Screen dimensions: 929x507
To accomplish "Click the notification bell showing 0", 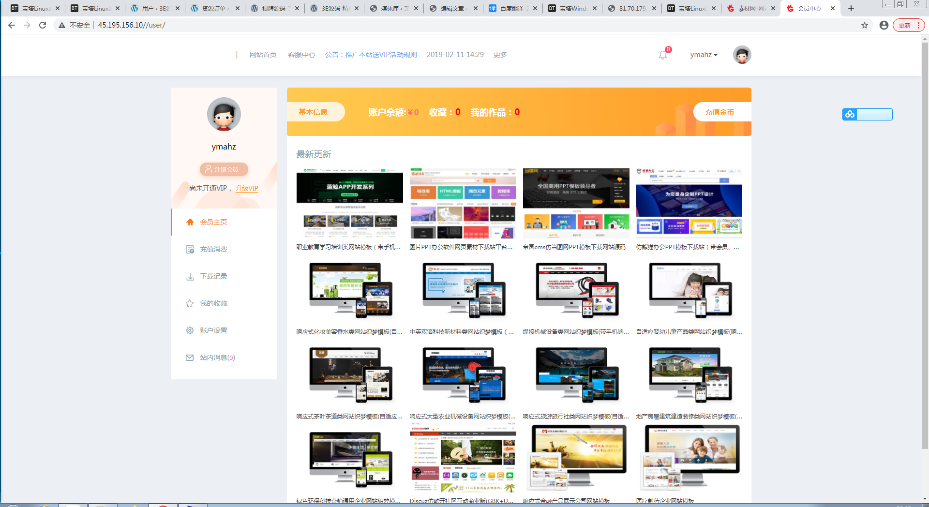I will 662,55.
